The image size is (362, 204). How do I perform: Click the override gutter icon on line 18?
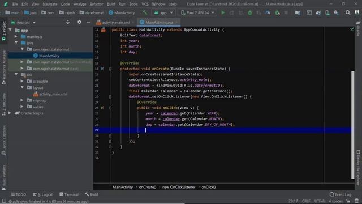pyautogui.click(x=102, y=69)
